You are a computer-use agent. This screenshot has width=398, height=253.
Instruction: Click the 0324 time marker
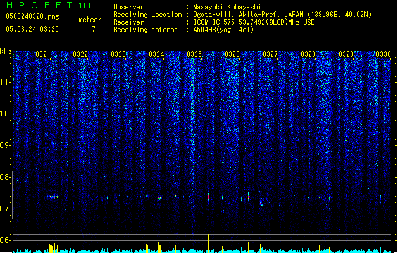[x=156, y=54]
